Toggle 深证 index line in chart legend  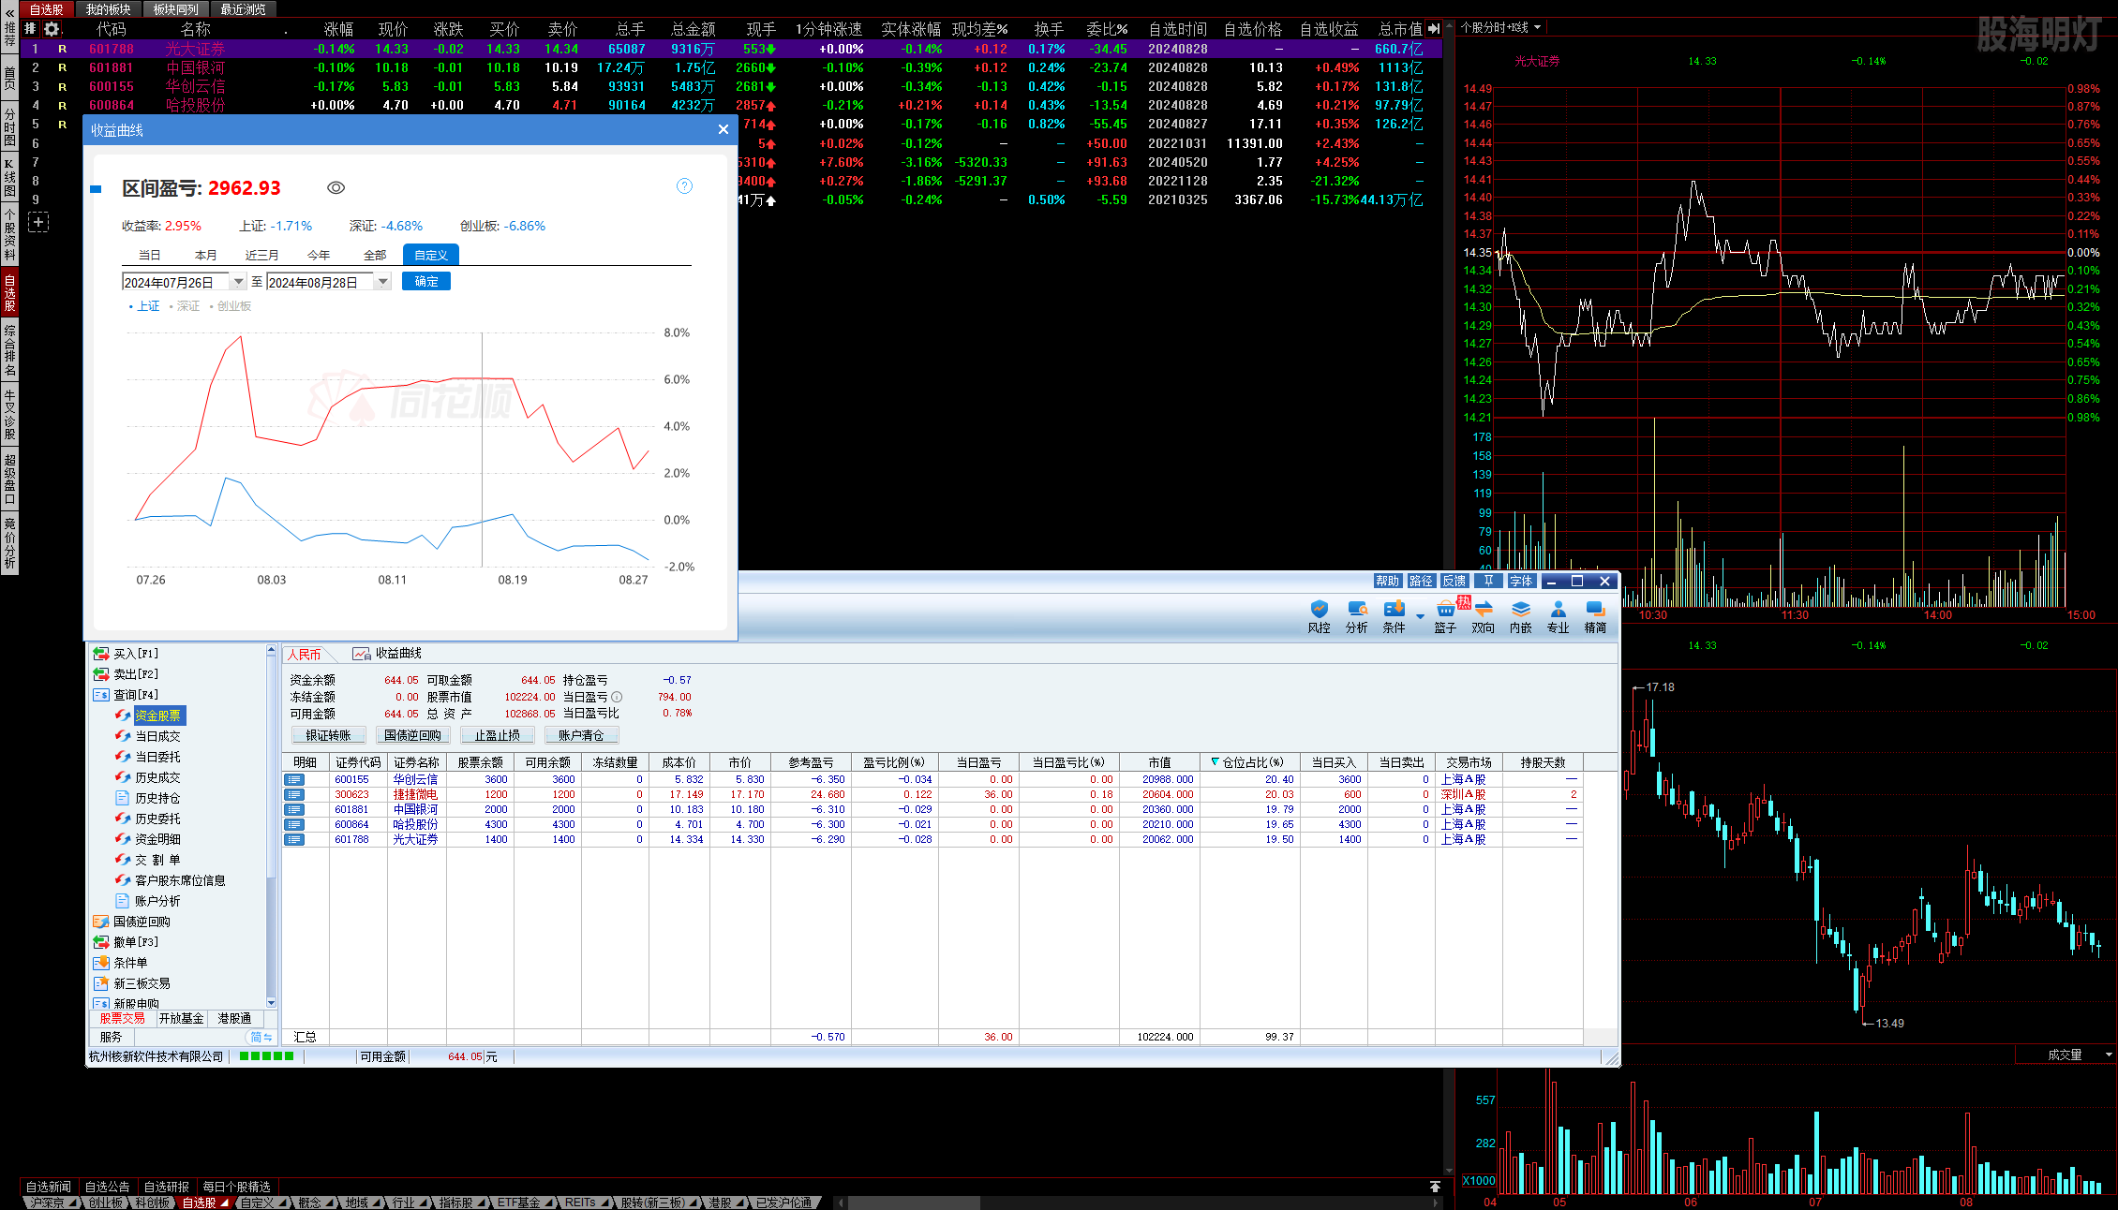coord(184,306)
